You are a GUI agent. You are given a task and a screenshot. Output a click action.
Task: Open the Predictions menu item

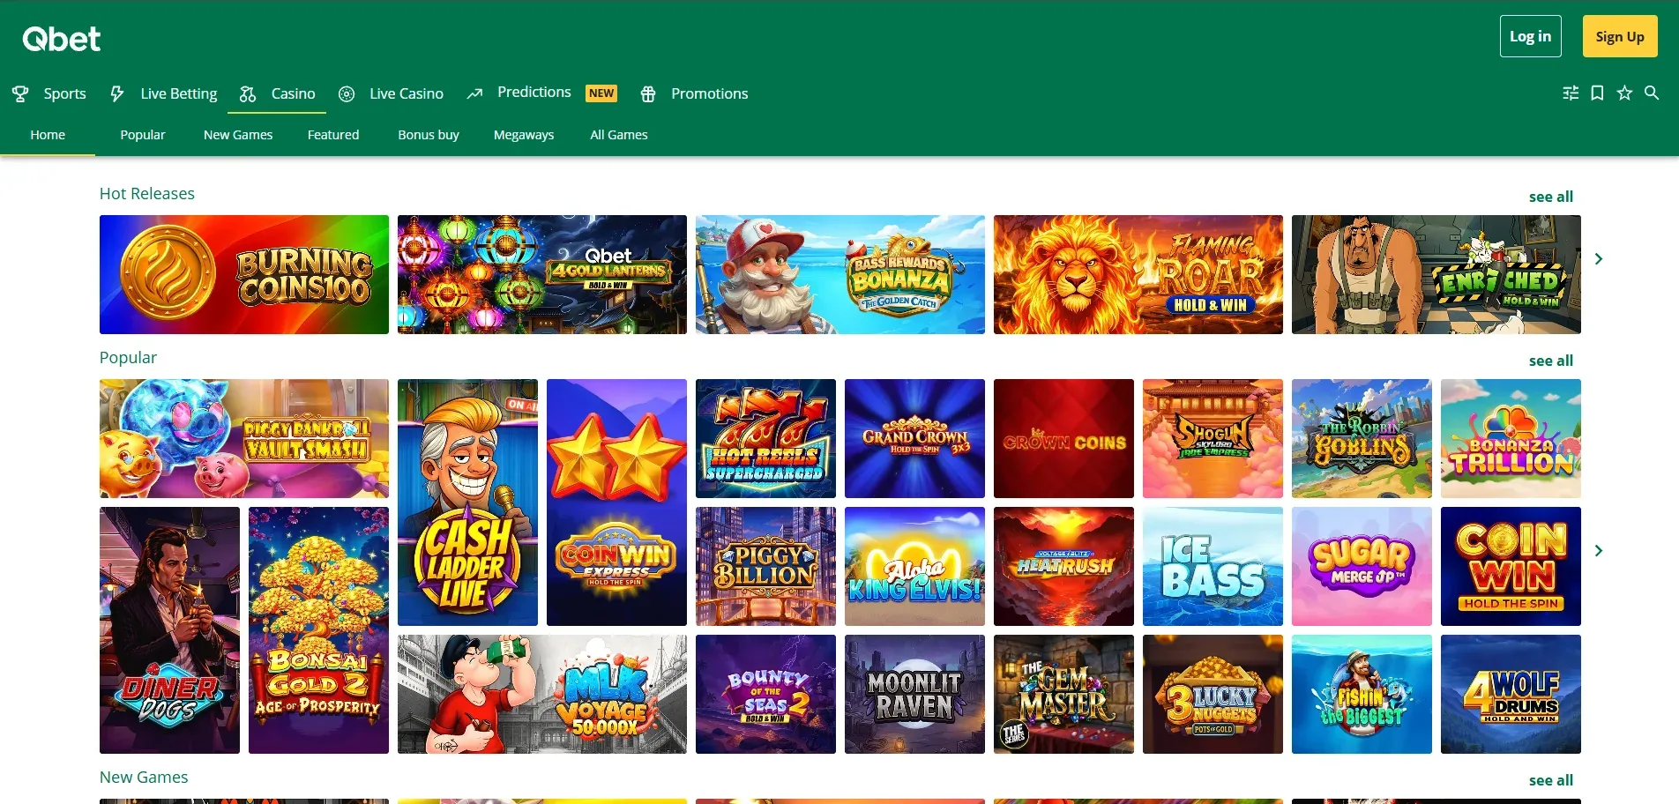534,92
